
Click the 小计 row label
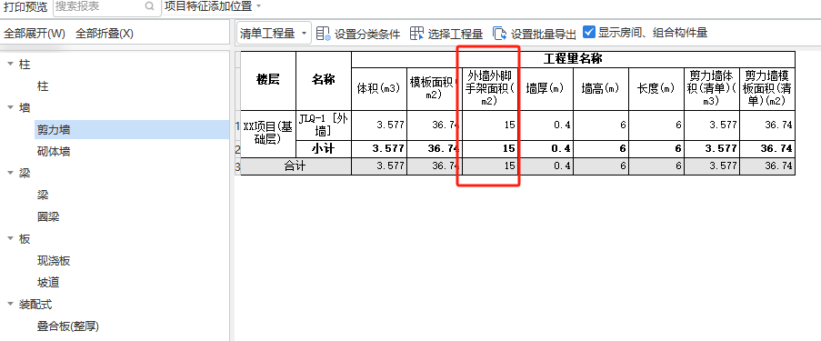[324, 149]
